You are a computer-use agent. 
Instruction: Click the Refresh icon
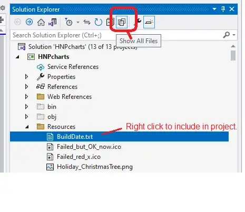[x=98, y=22]
